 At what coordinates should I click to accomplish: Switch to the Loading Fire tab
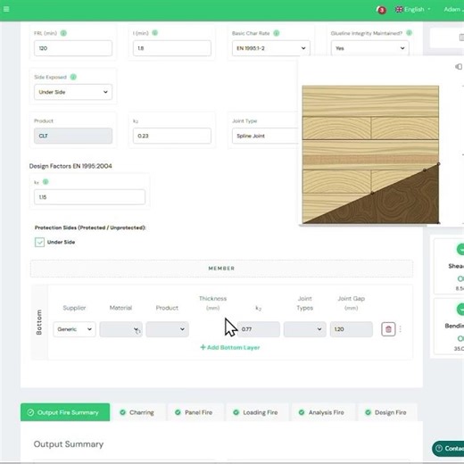click(257, 412)
